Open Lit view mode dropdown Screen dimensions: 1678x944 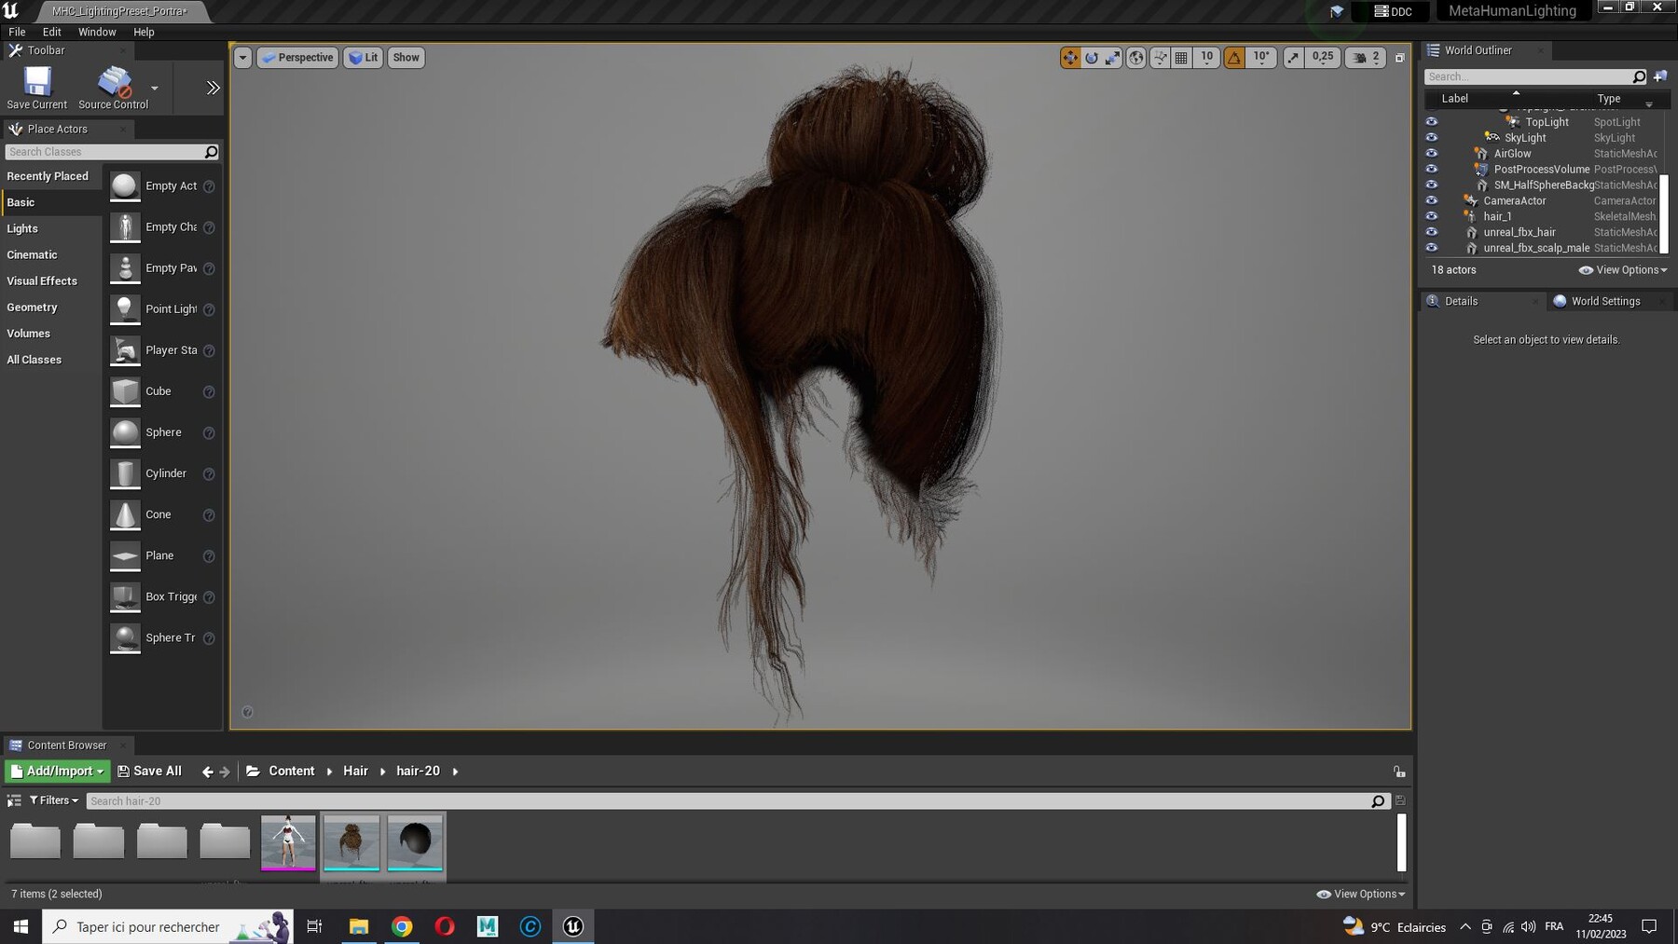coord(363,58)
